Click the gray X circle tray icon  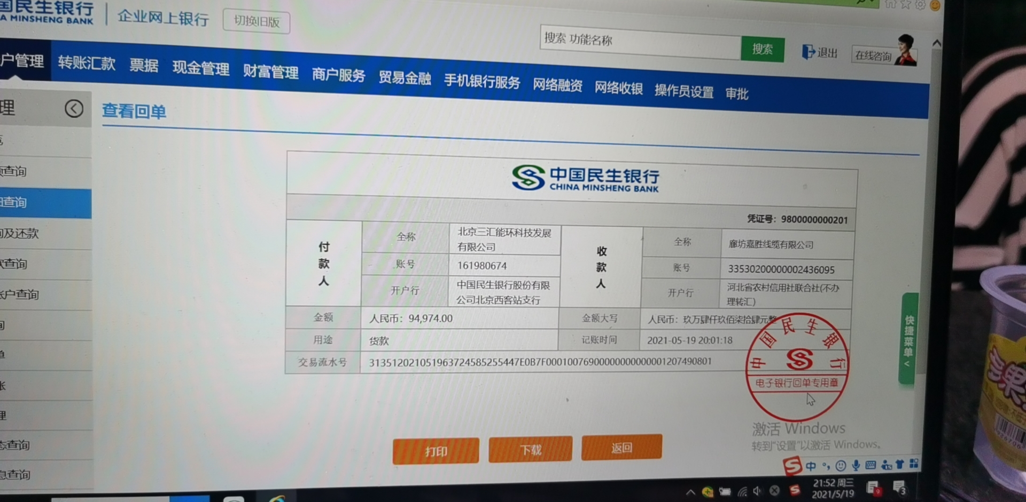point(774,490)
